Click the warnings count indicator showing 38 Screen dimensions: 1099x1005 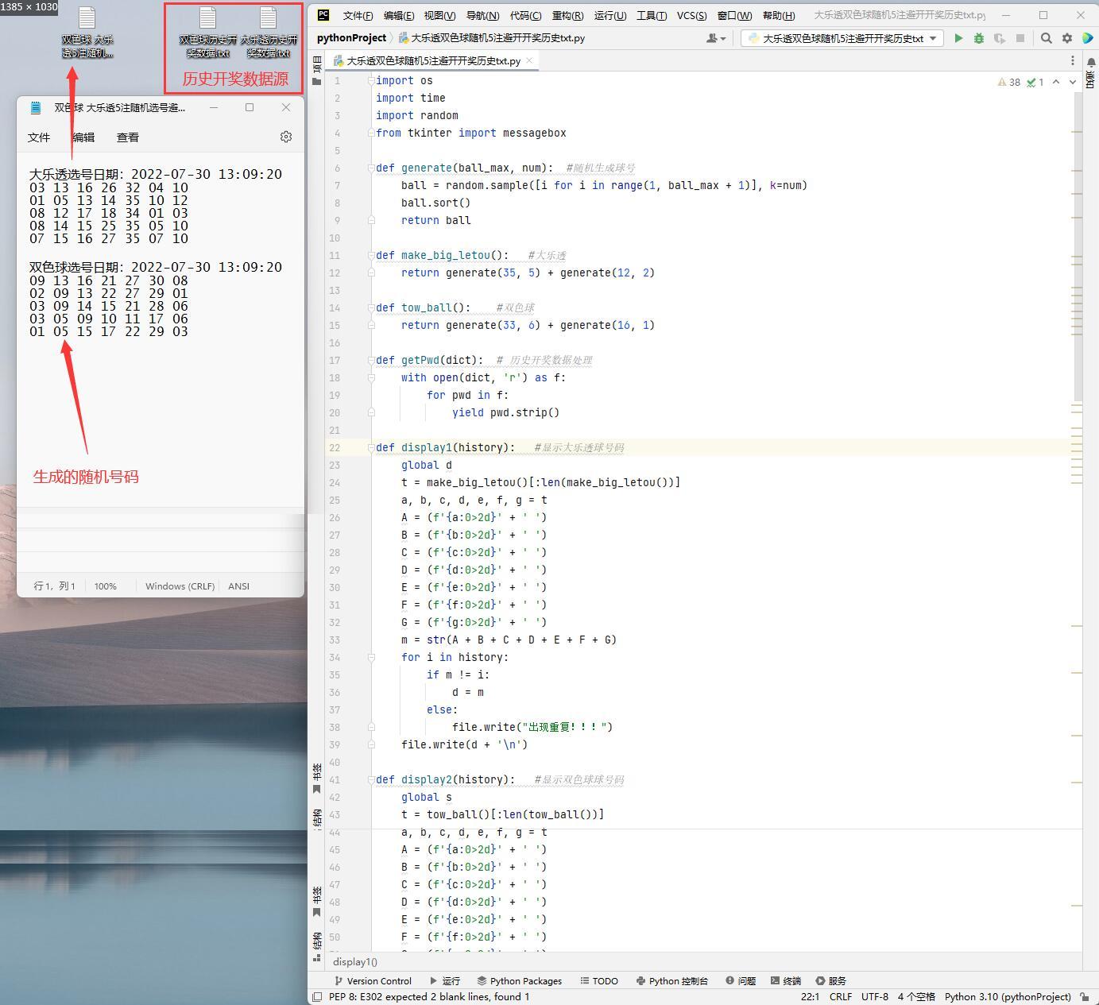(1009, 82)
